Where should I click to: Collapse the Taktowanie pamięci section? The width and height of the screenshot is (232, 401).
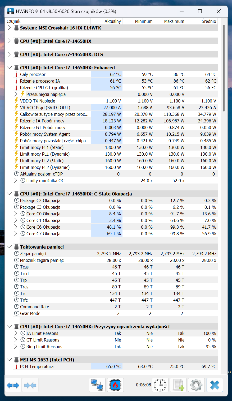coord(9,247)
